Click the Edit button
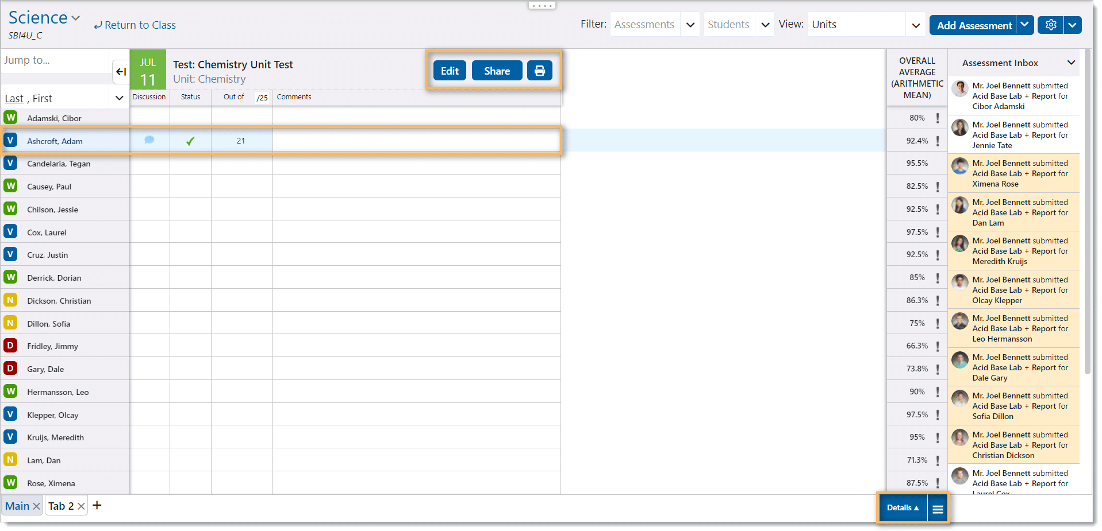Screen dimensions: 1102x531 click(x=450, y=71)
